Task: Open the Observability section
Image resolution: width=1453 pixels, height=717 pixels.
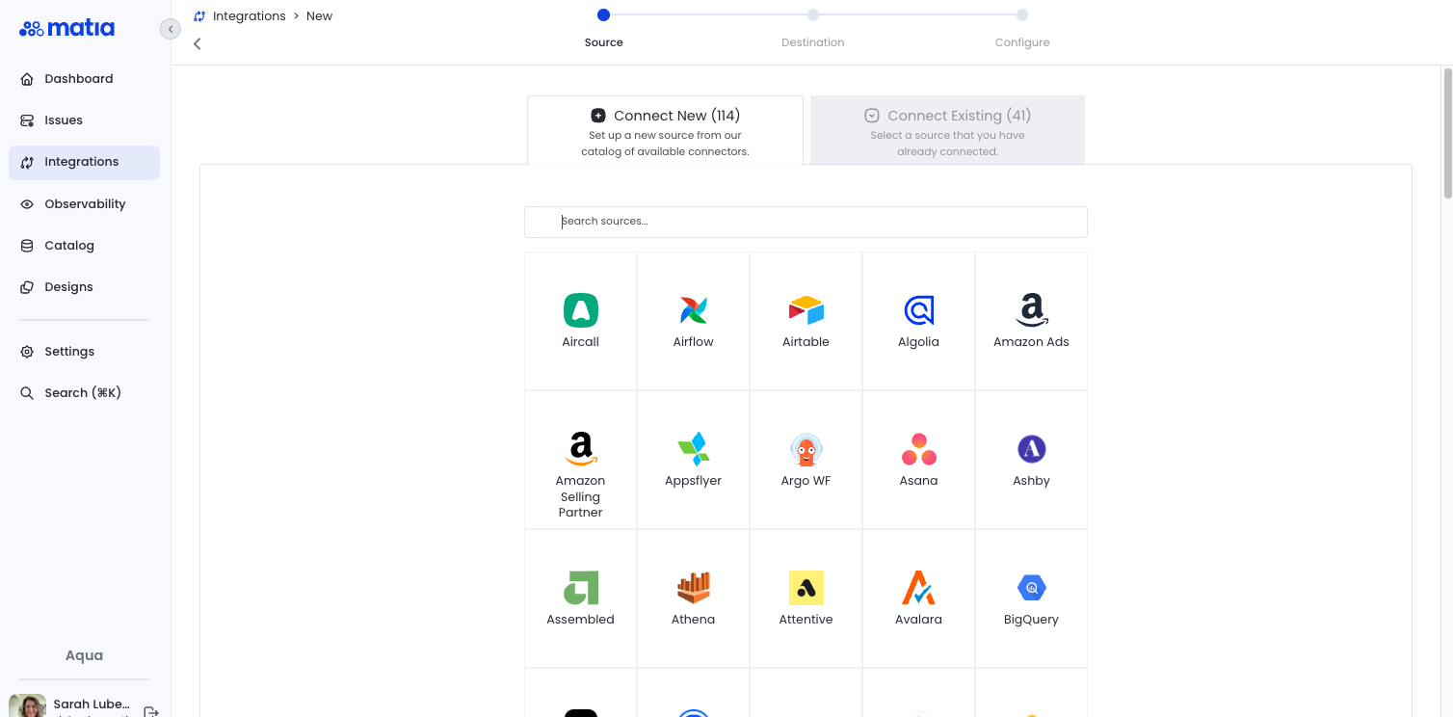Action: tap(84, 204)
